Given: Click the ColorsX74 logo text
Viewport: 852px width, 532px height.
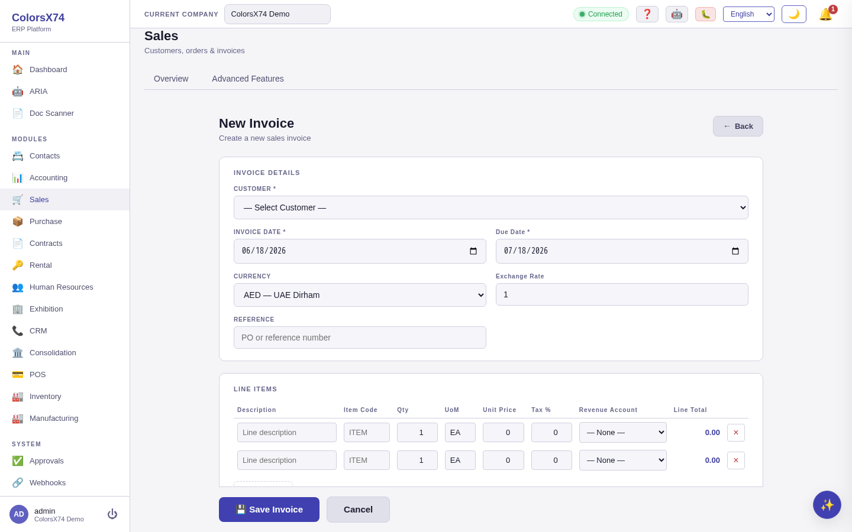Looking at the screenshot, I should pos(38,18).
